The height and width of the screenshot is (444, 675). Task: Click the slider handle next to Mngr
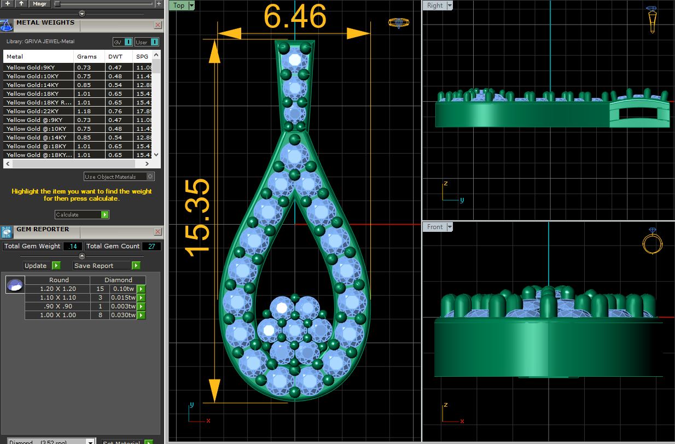pyautogui.click(x=57, y=4)
